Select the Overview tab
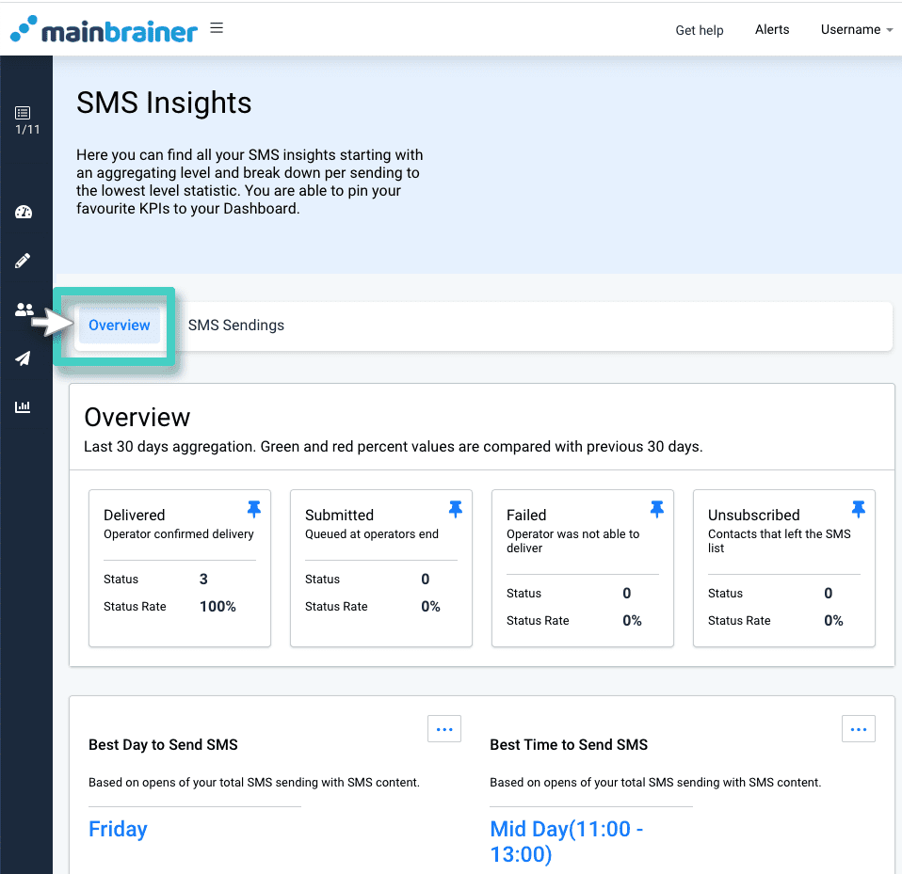The image size is (902, 874). tap(119, 325)
